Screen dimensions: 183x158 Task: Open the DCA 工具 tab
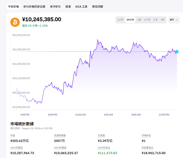(81, 7)
